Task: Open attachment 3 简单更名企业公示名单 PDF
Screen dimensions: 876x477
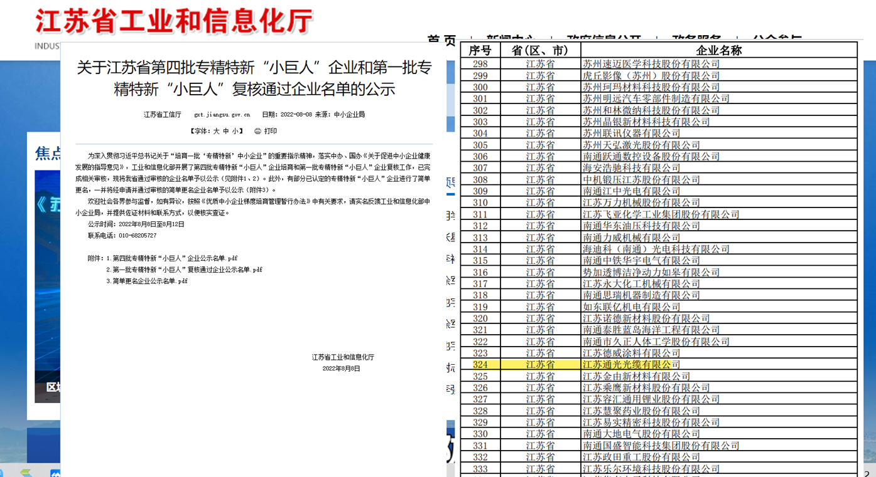Action: coord(149,281)
